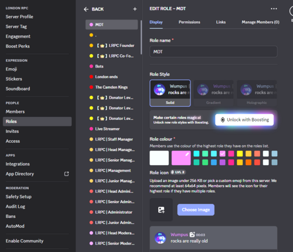This screenshot has width=293, height=252.
Task: Choose the purple colour swatch
Action: (222, 162)
